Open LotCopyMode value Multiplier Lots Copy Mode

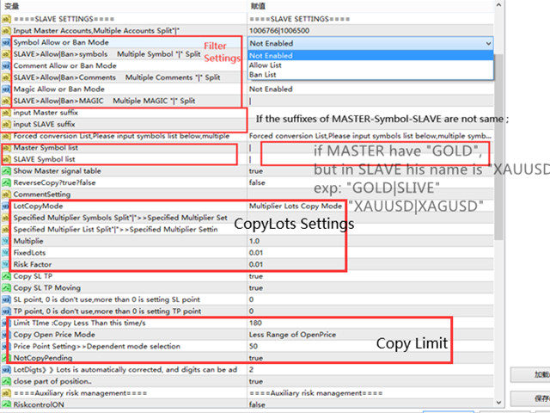(x=296, y=206)
